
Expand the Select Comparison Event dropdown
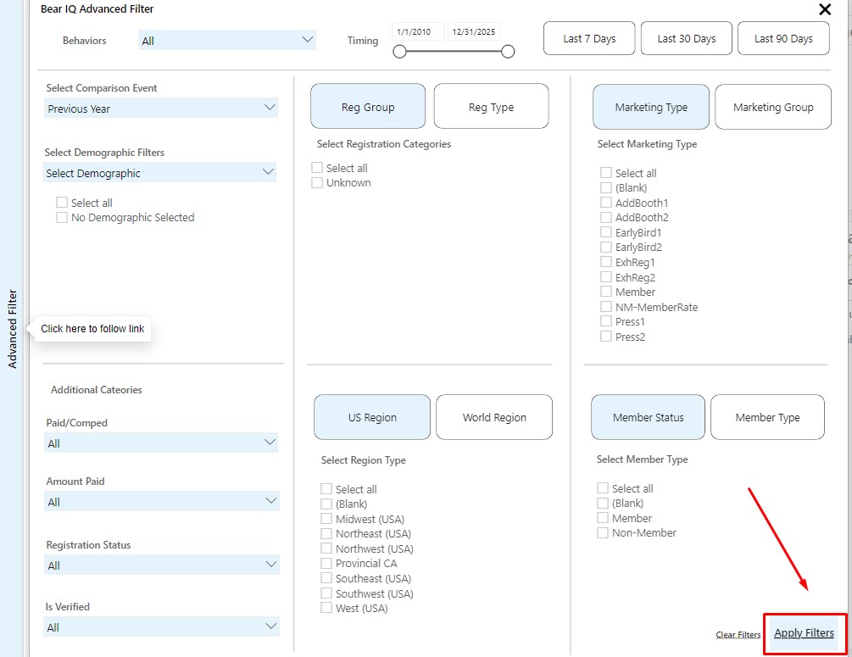pyautogui.click(x=160, y=109)
